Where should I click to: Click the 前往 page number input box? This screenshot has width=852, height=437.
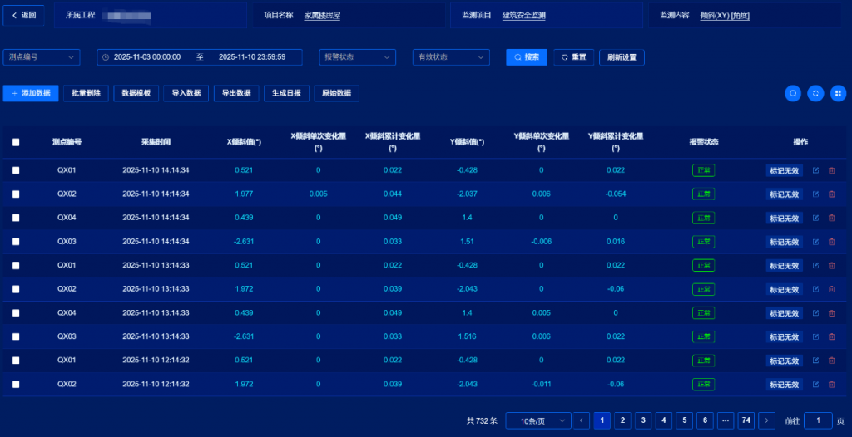tap(818, 420)
